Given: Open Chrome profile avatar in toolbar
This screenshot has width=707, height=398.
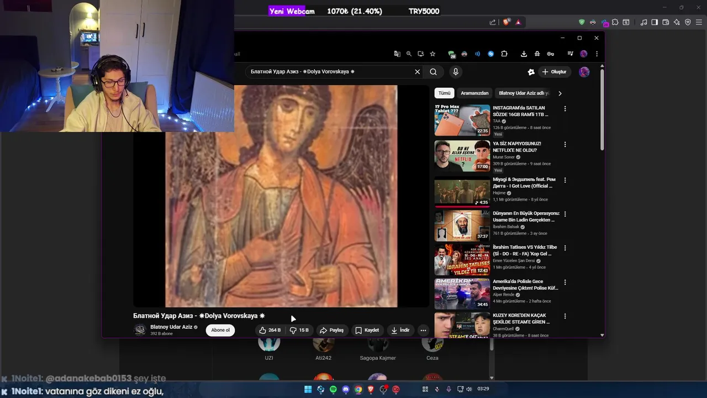Looking at the screenshot, I should pos(584,54).
